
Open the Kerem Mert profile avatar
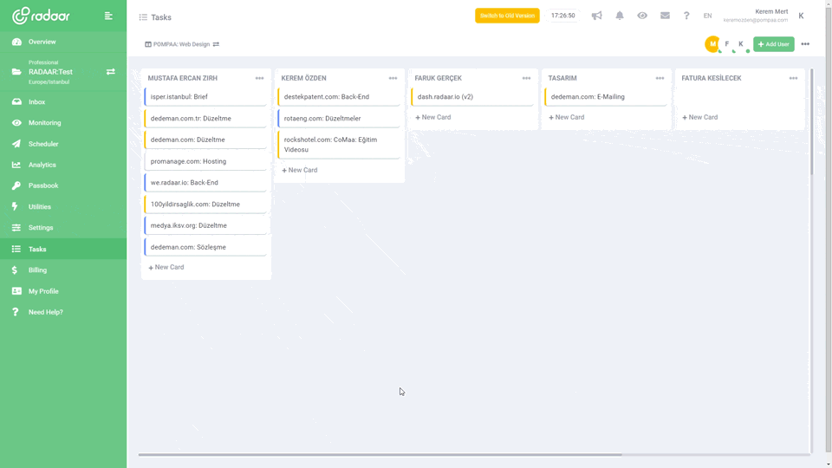pos(801,16)
